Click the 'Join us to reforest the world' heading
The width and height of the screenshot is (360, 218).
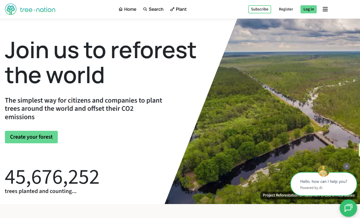[x=100, y=62]
